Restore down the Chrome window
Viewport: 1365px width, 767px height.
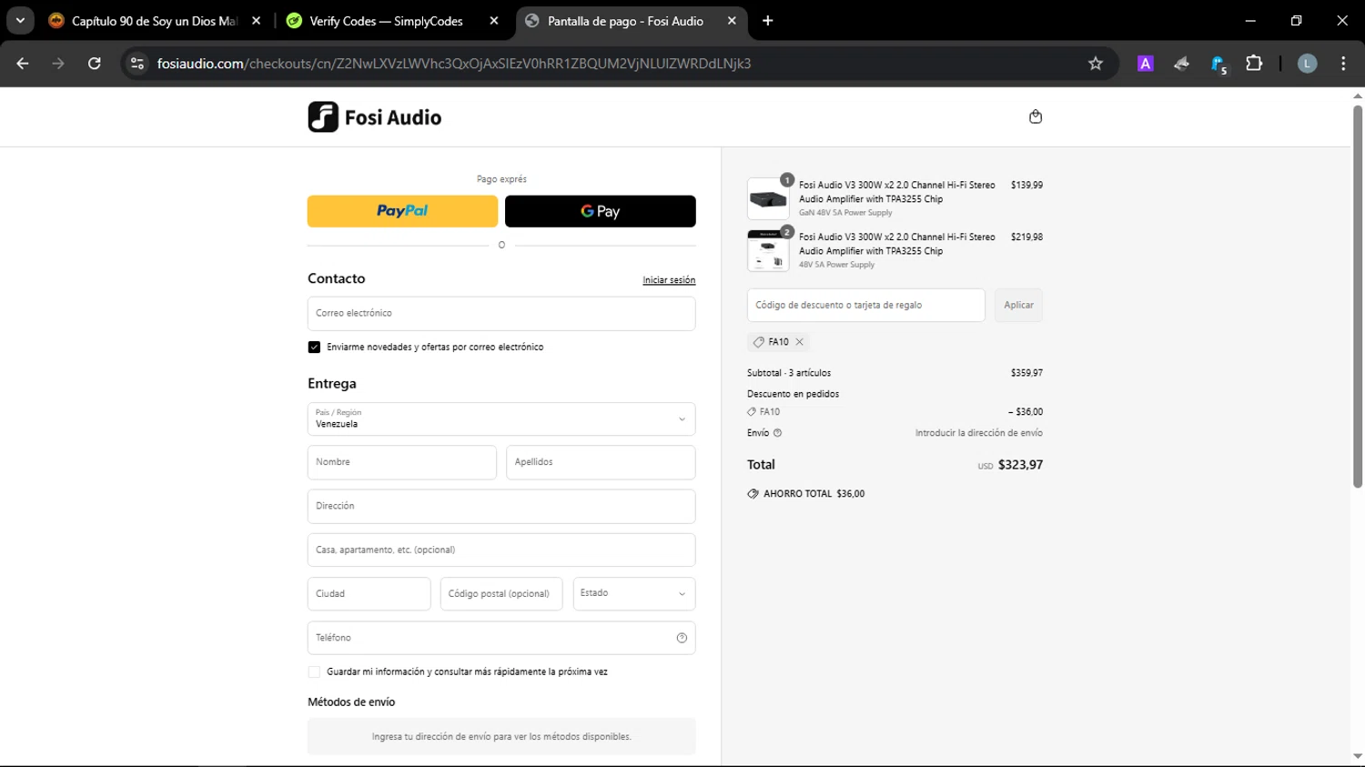click(x=1297, y=21)
